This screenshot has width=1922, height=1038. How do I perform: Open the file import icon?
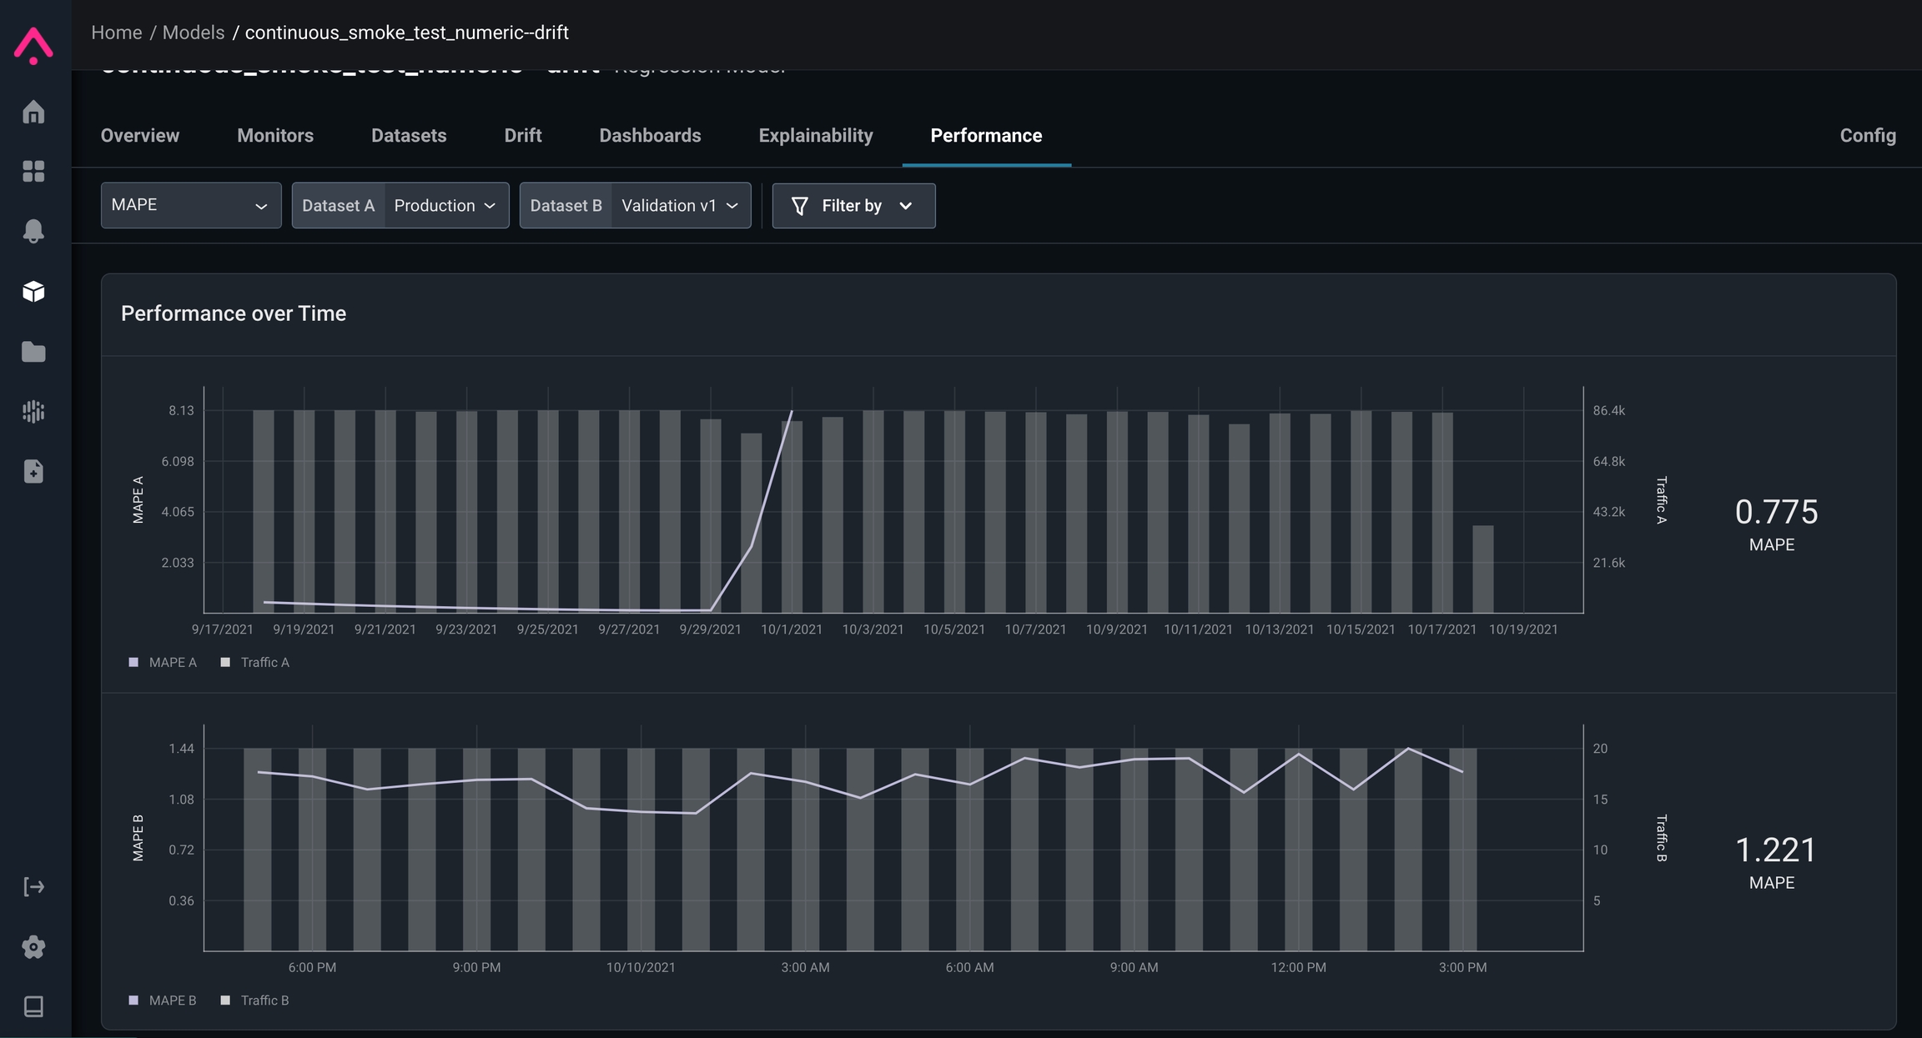[x=33, y=471]
